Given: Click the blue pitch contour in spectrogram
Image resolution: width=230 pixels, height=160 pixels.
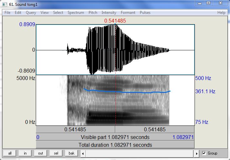Looking at the screenshot, I should pyautogui.click(x=126, y=92).
